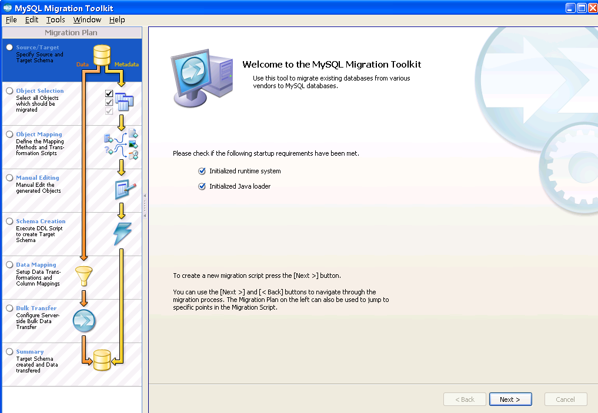Click the sidebar collapse splitter handle
598x413 pixels.
(145, 206)
